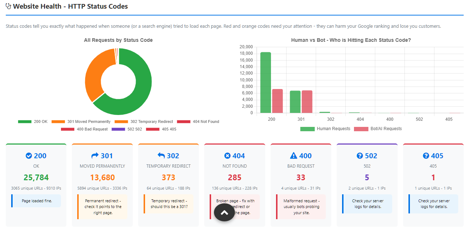This screenshot has width=468, height=230.
Task: Click '3065 unique URLs - 9310 IPs' text
Action: click(36, 188)
